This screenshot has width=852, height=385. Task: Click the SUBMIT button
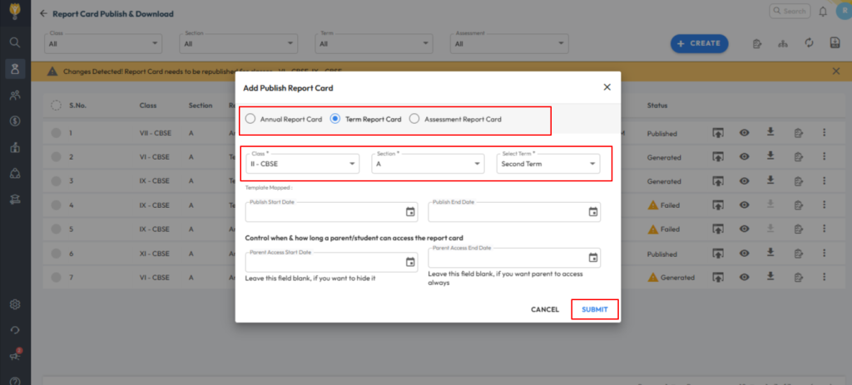(594, 309)
